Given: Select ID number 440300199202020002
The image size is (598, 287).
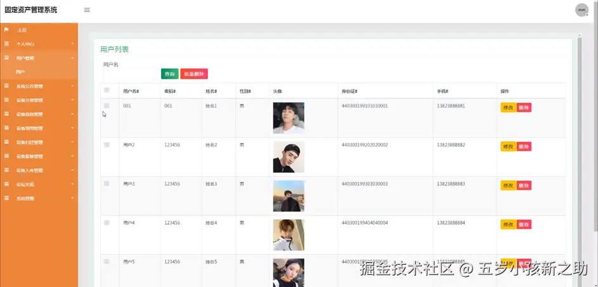Looking at the screenshot, I should pyautogui.click(x=365, y=145).
